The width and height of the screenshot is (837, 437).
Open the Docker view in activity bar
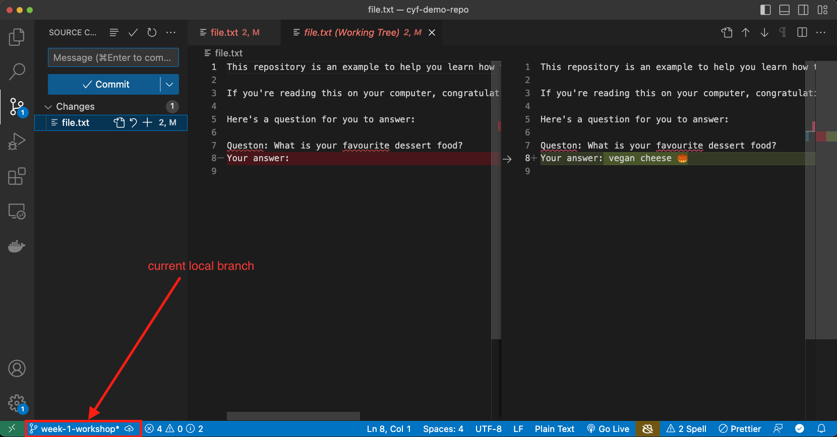tap(17, 246)
